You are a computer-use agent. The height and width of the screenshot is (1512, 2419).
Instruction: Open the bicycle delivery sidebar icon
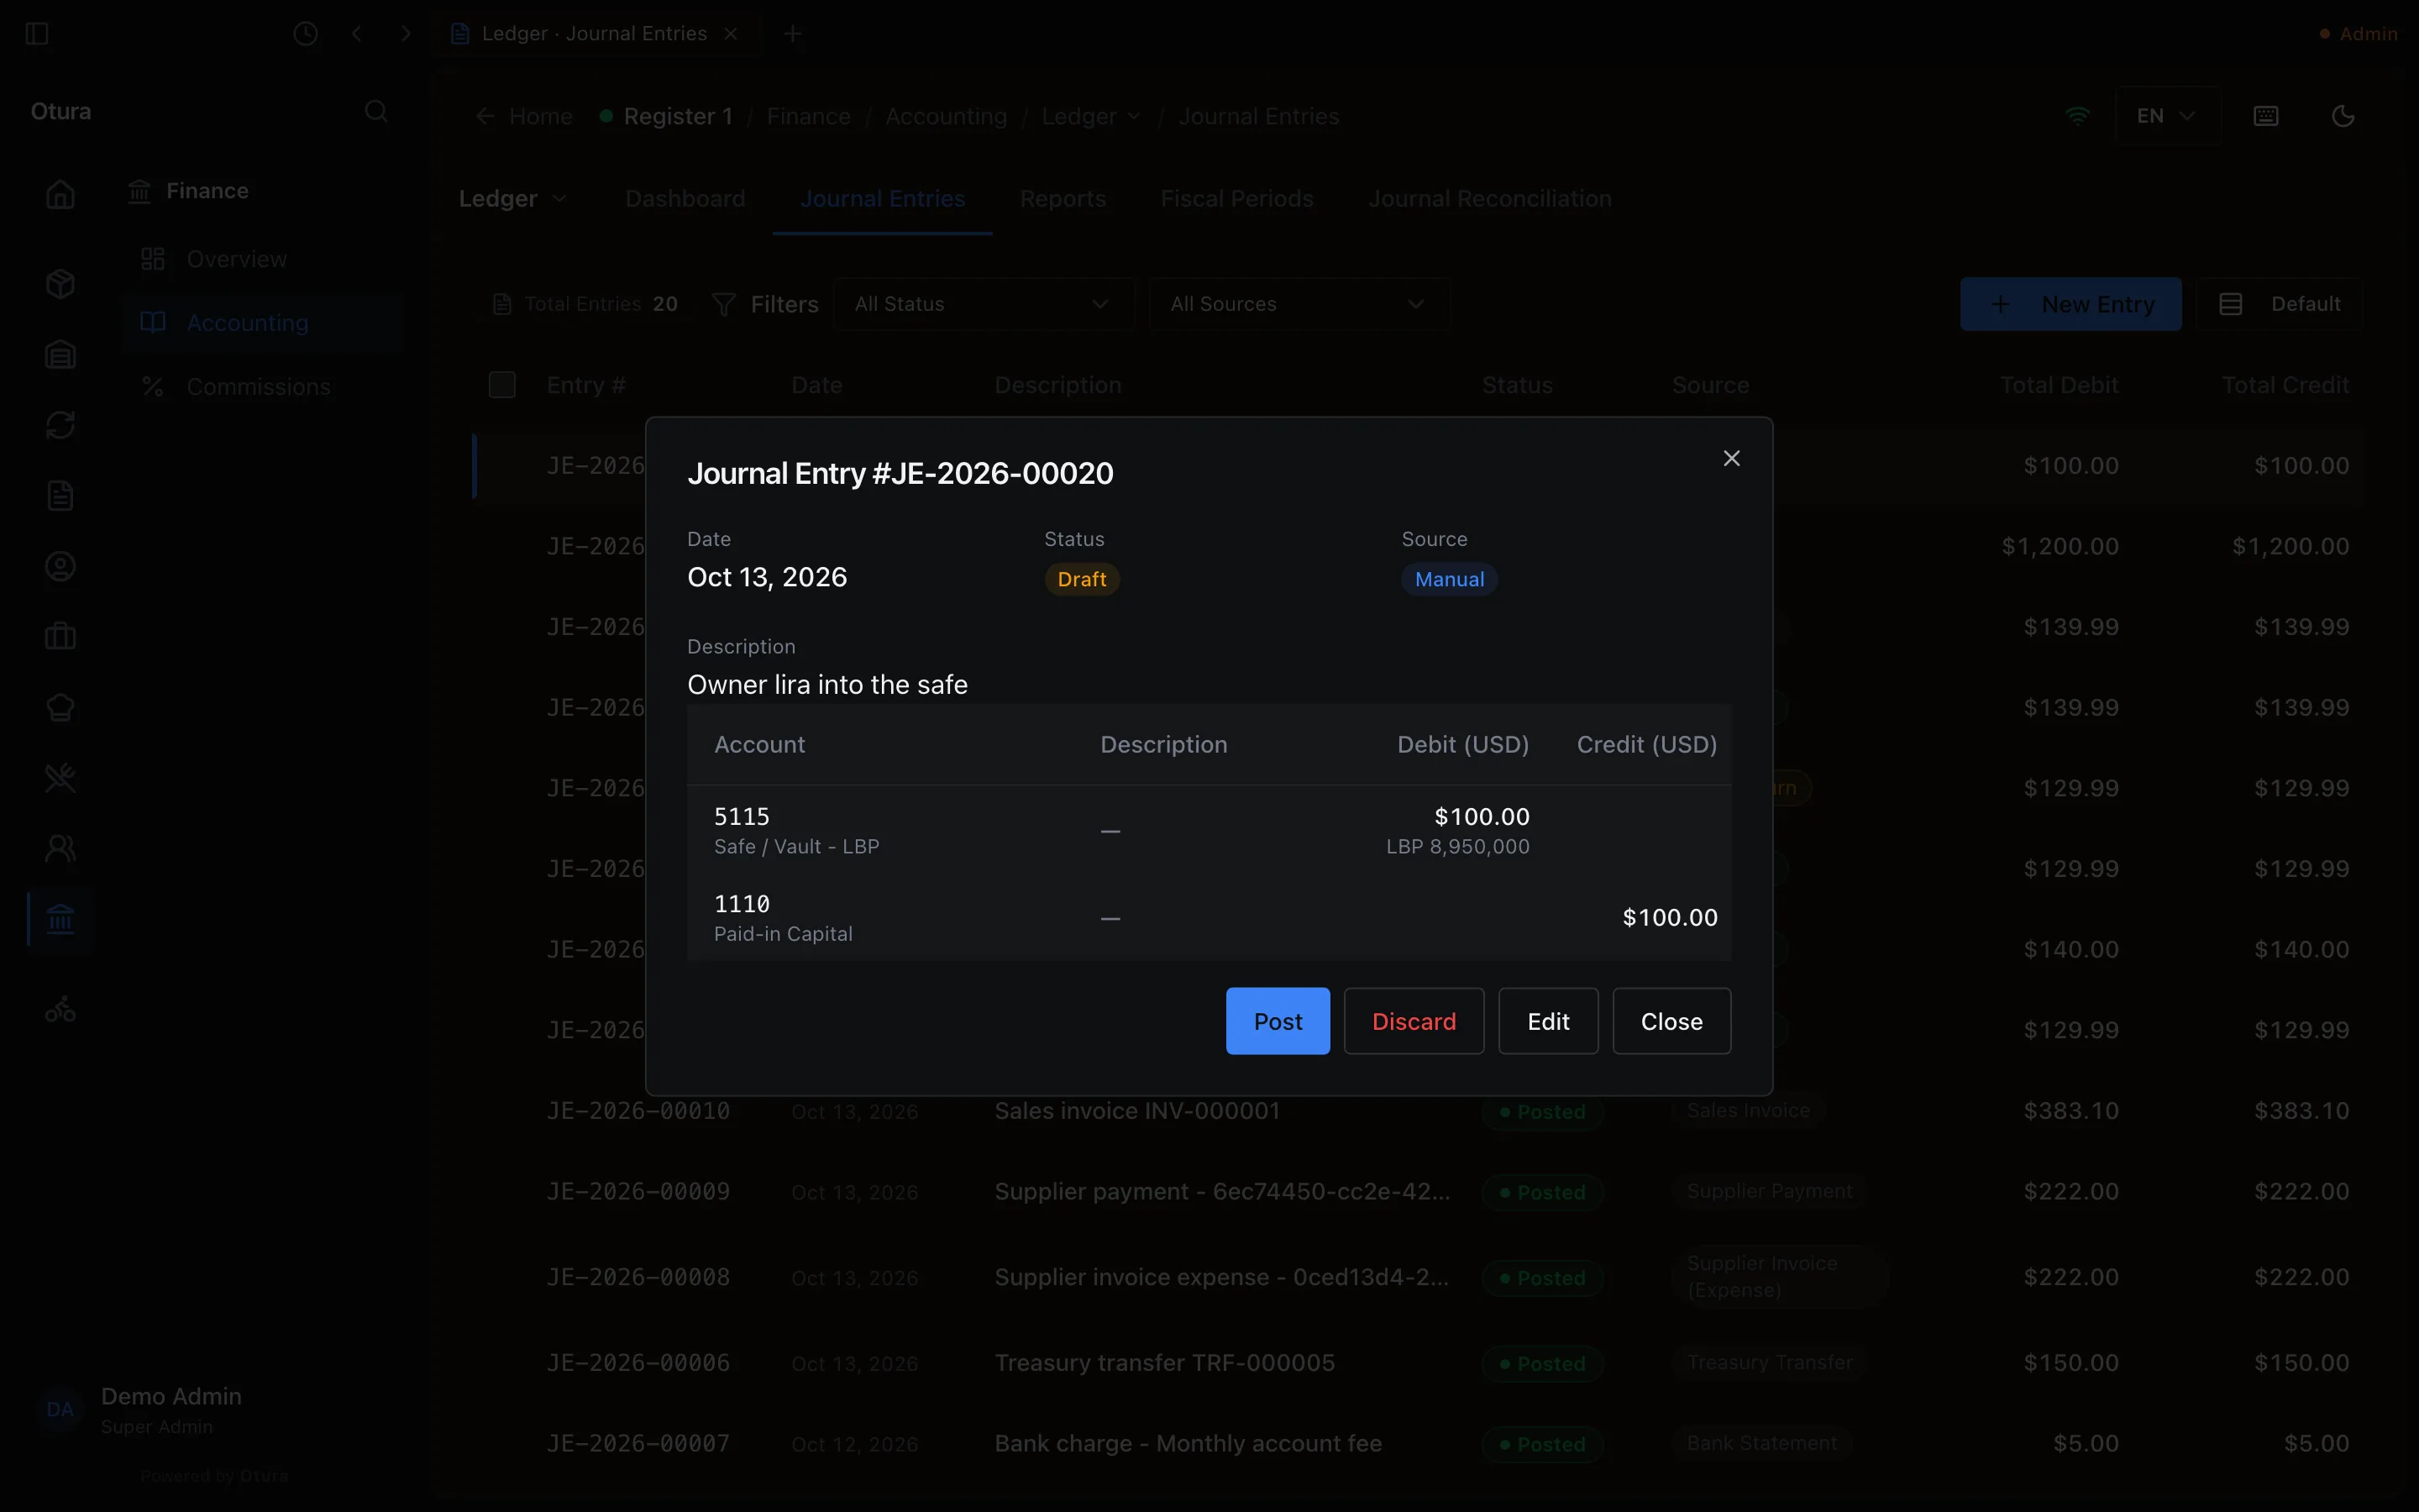pyautogui.click(x=60, y=1010)
